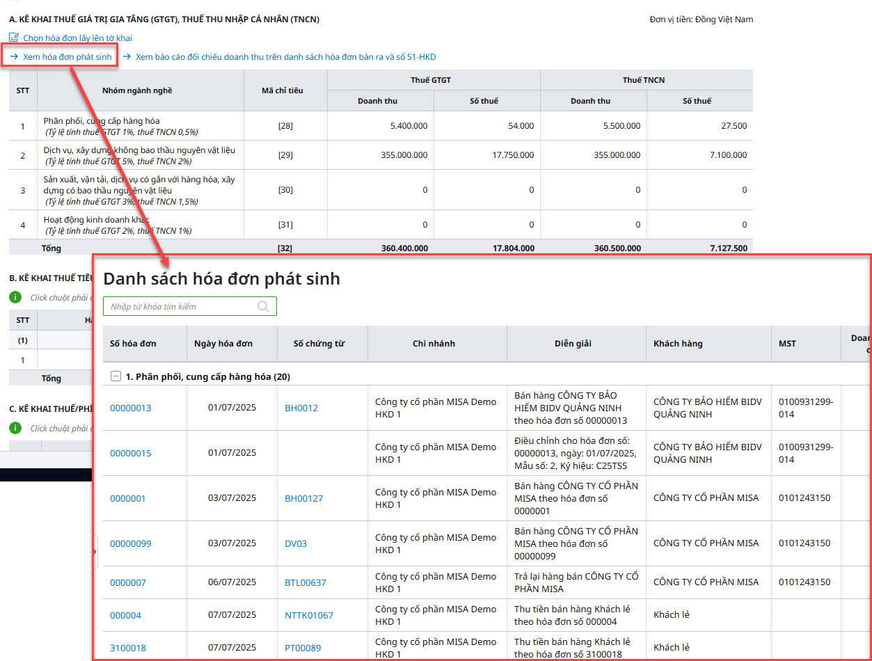Open voucher BTL00637

305,582
